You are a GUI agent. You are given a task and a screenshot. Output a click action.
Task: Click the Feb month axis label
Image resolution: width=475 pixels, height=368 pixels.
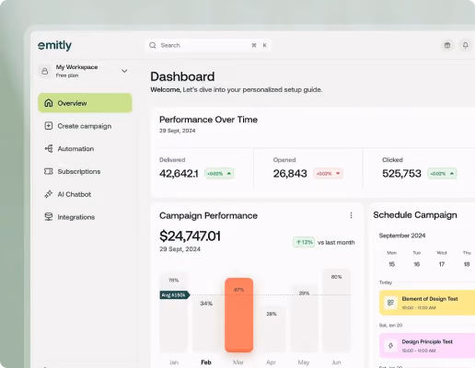click(206, 362)
